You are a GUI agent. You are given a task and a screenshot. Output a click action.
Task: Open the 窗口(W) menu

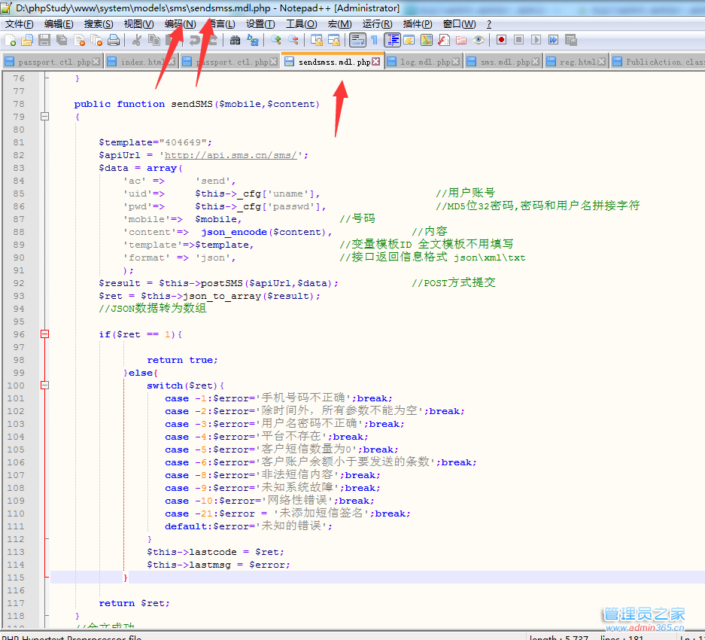pyautogui.click(x=459, y=24)
